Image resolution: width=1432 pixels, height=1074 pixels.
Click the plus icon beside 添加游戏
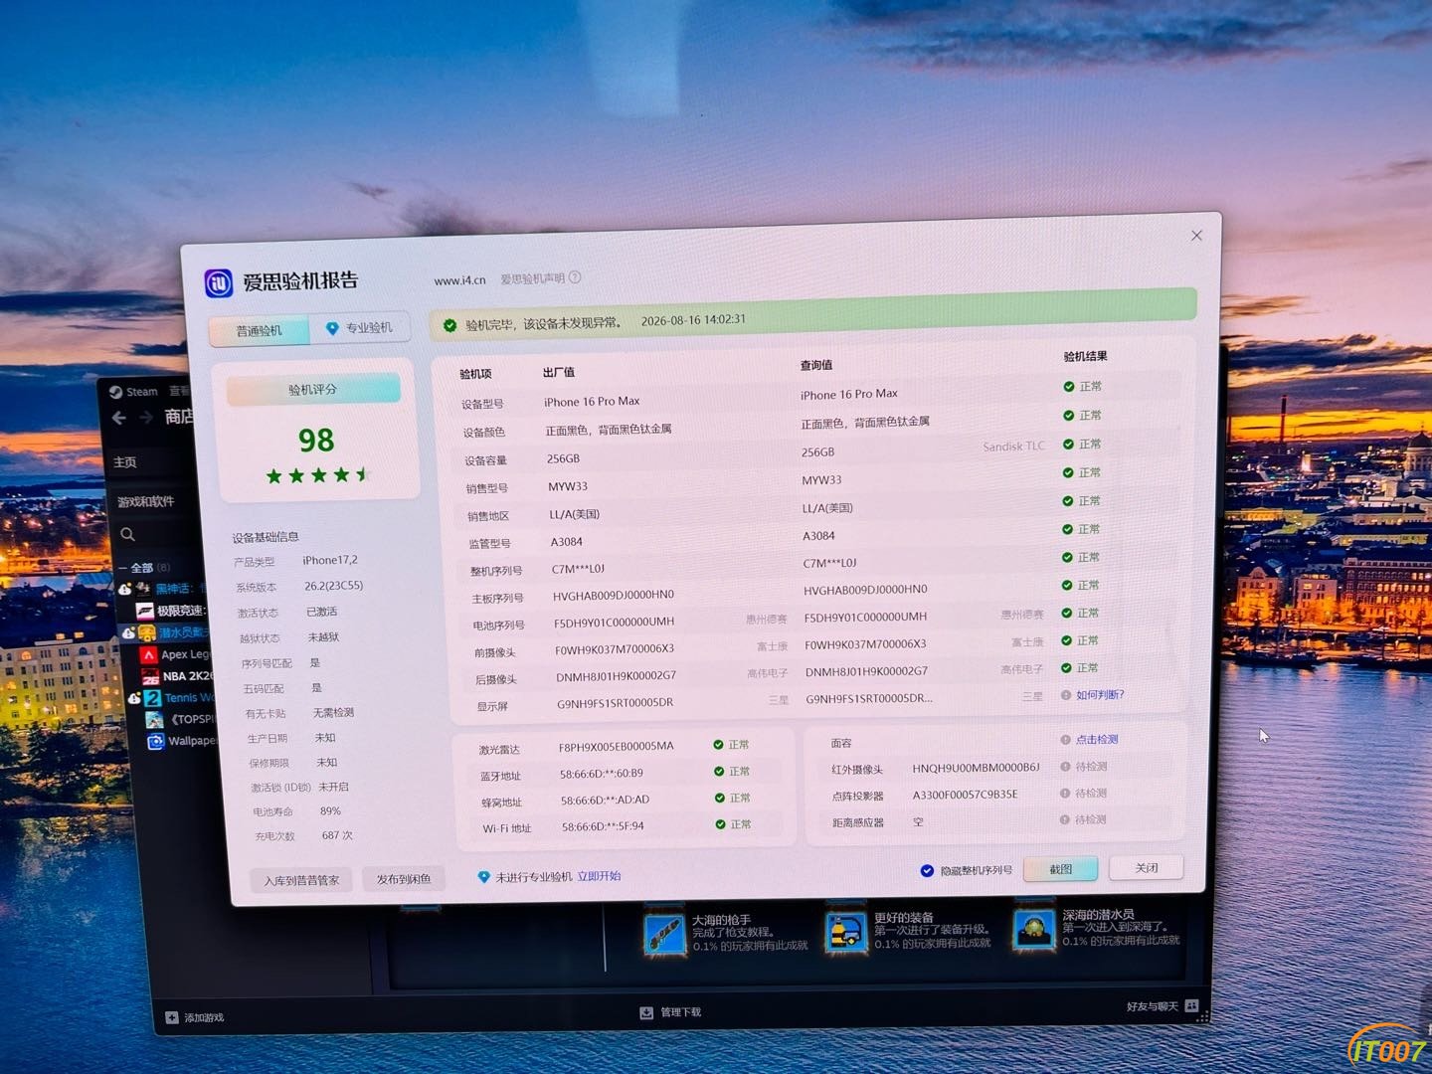(x=172, y=1018)
